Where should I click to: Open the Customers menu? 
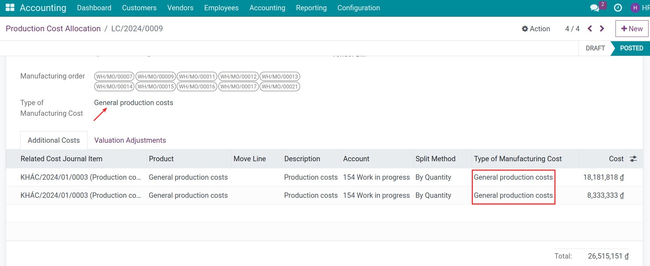pyautogui.click(x=139, y=8)
